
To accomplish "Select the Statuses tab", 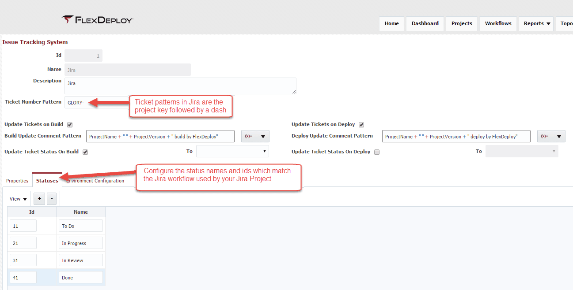I will point(47,181).
